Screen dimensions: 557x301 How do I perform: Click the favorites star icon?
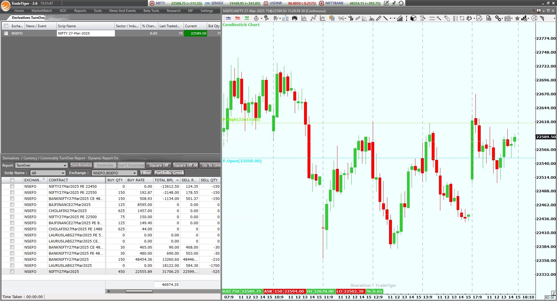pos(517,18)
